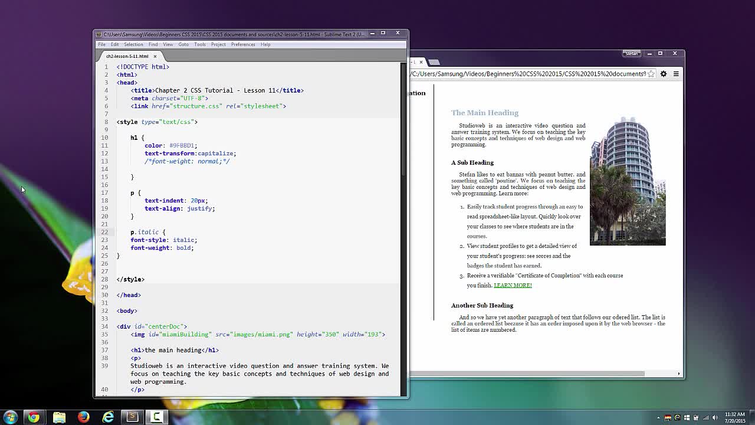Click the horizontal scrollbar right arrow in Chrome

click(679, 374)
